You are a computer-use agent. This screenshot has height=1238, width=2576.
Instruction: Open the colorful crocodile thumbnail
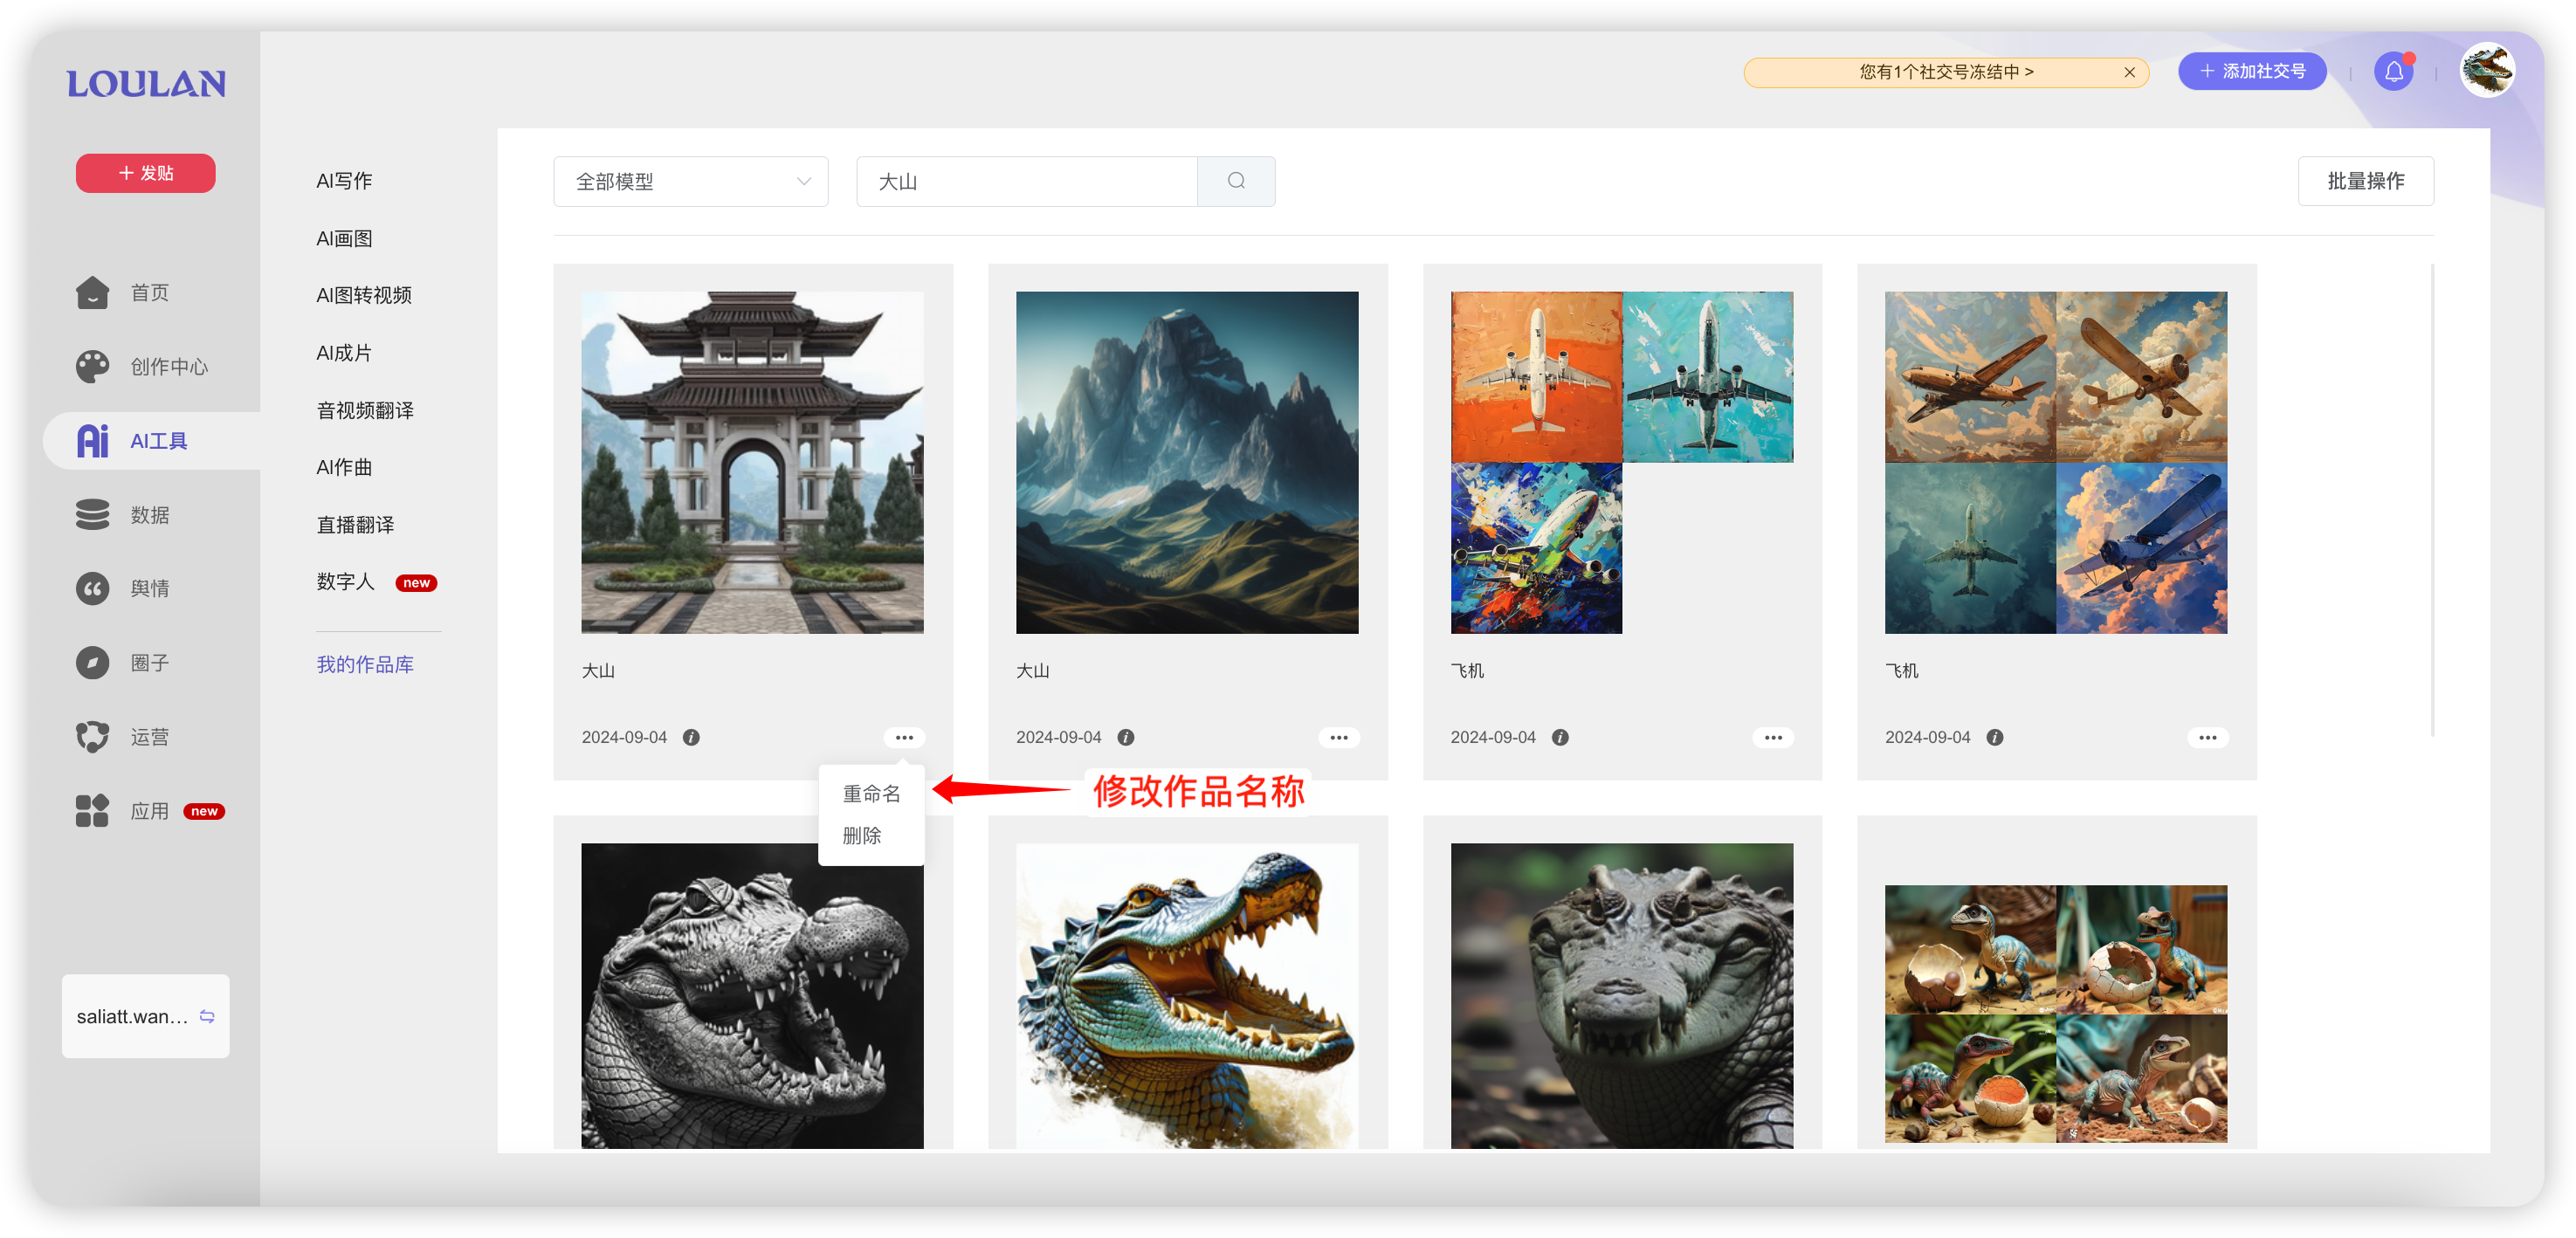pos(1187,996)
